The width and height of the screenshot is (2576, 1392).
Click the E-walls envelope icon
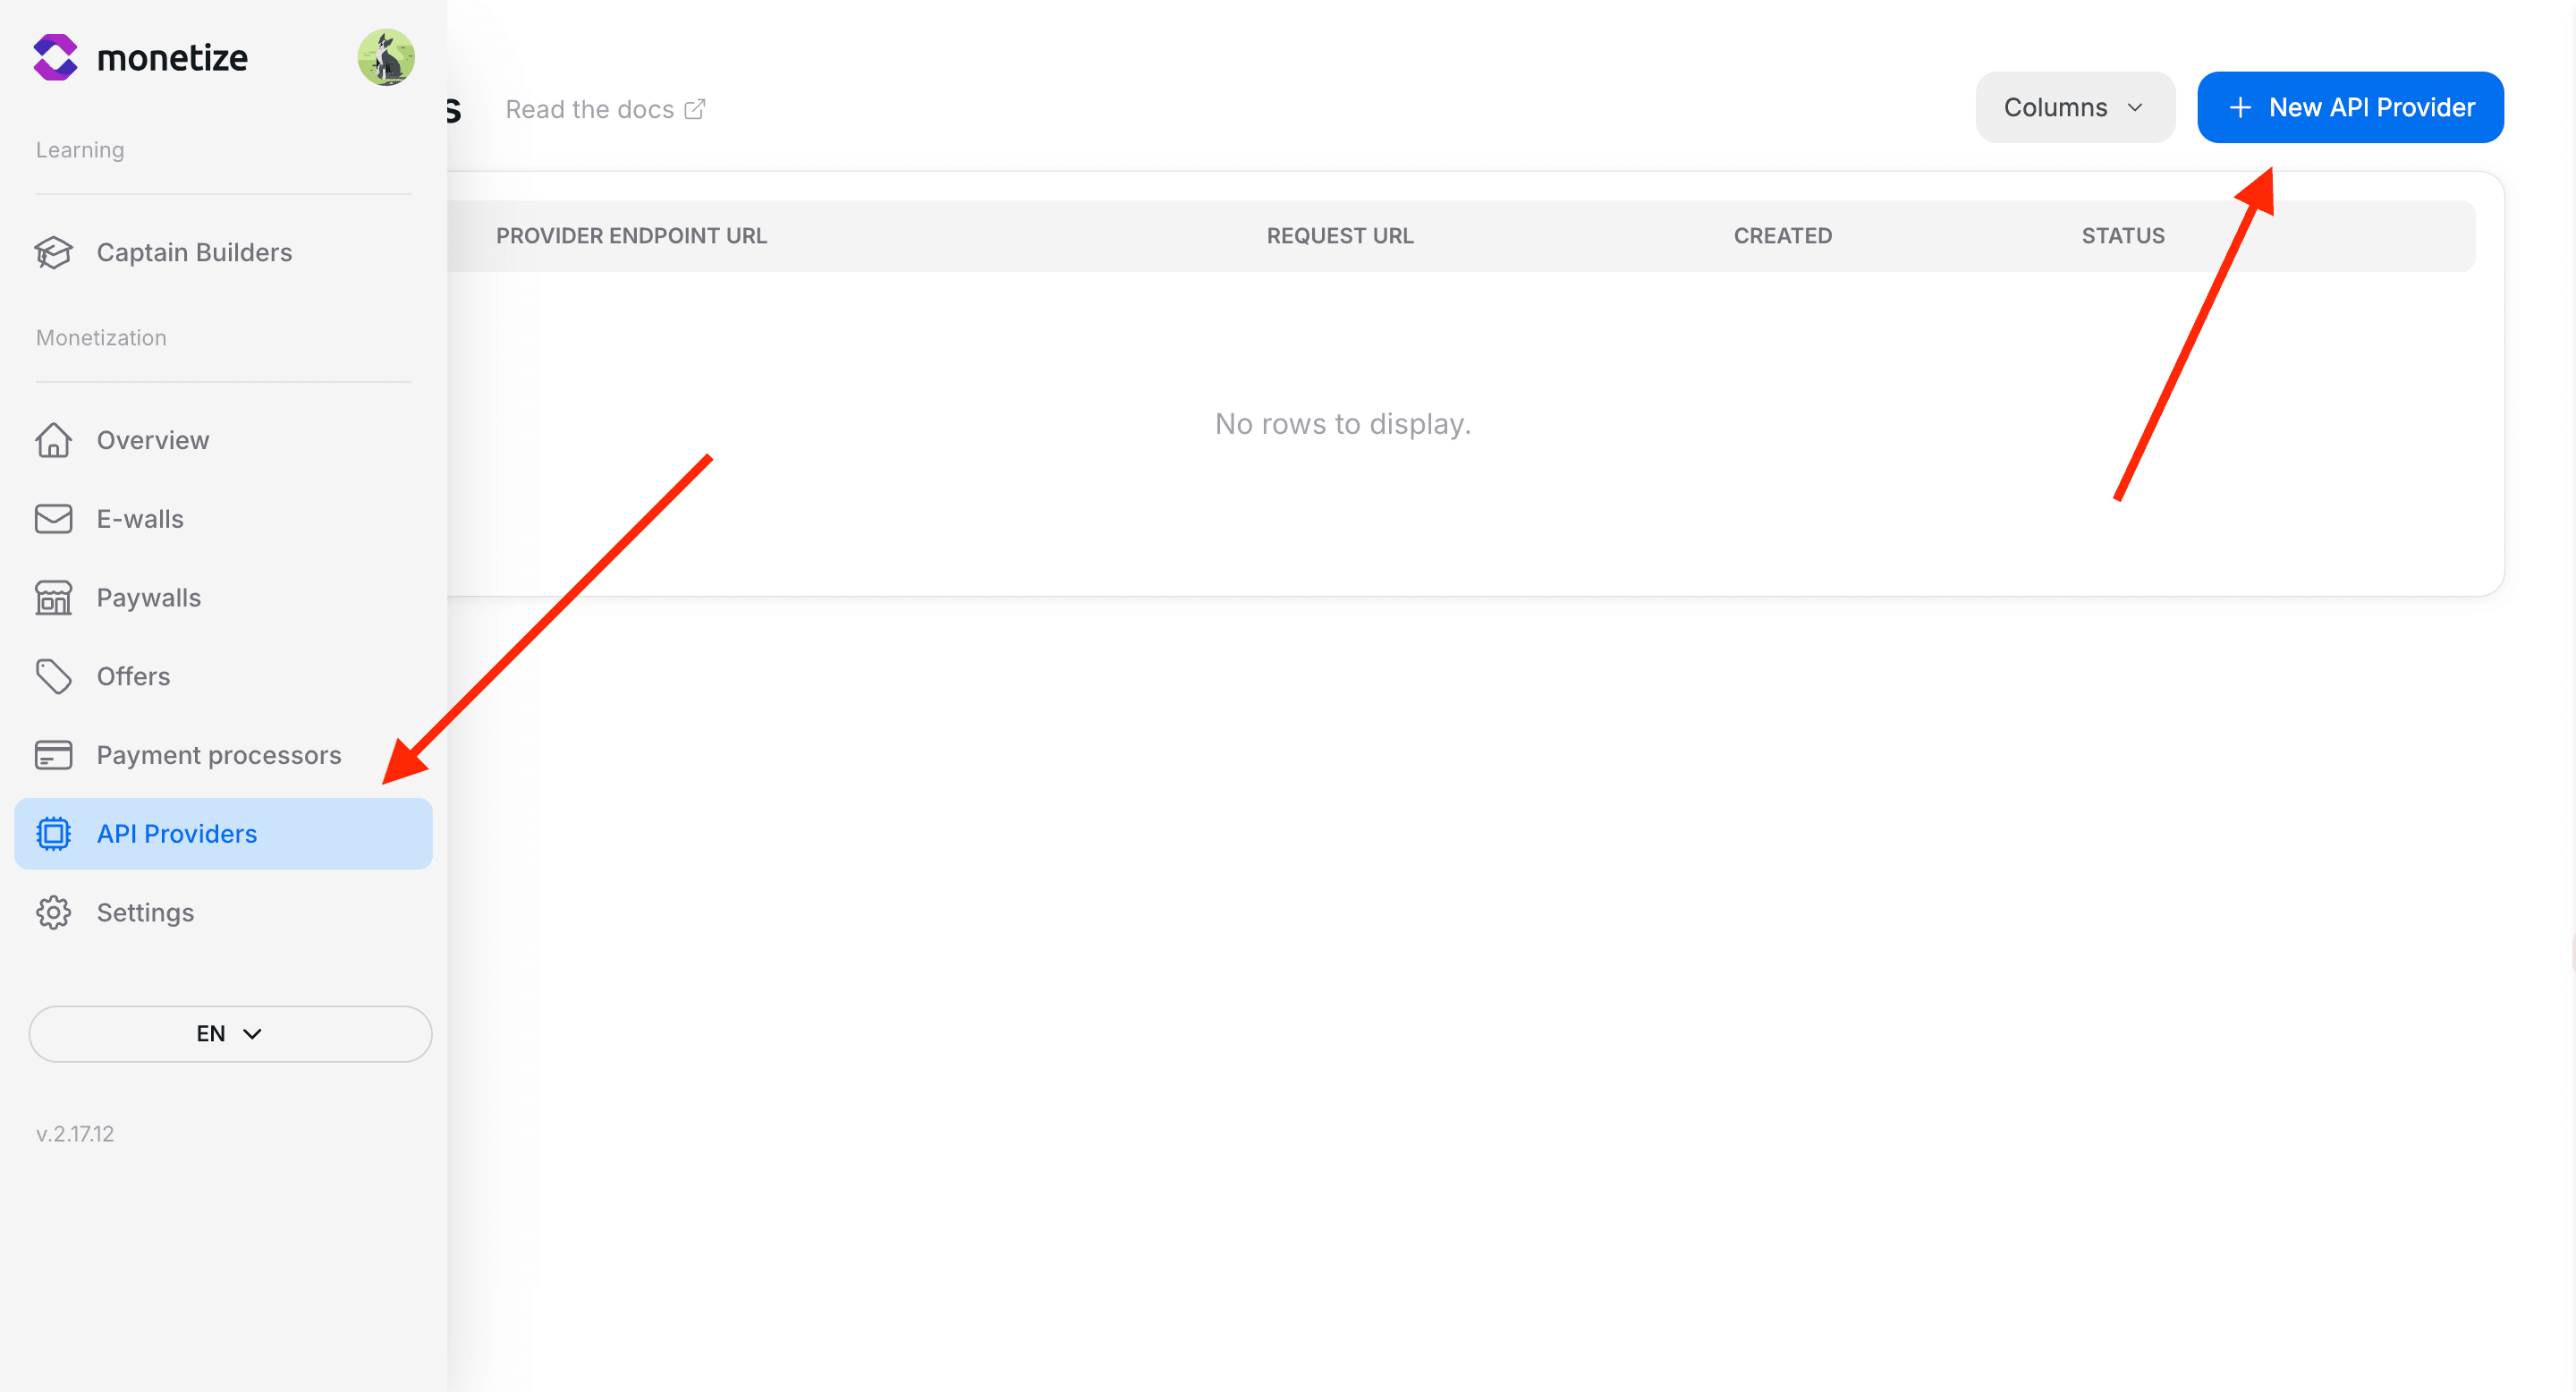54,518
